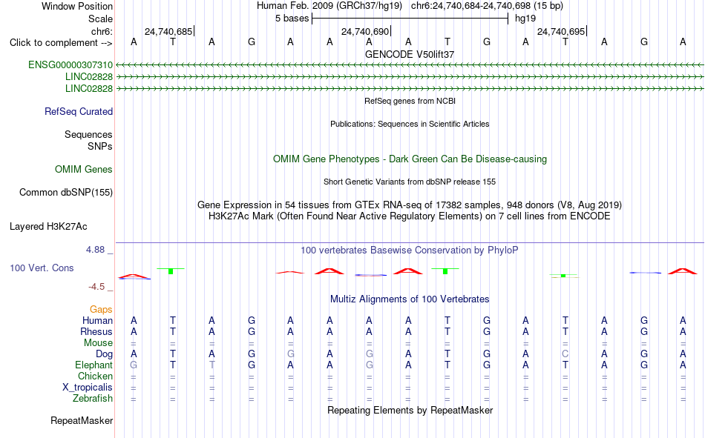Screen dimensions: 705x438
Task: Click the 24,740,690 position label
Action: point(365,31)
